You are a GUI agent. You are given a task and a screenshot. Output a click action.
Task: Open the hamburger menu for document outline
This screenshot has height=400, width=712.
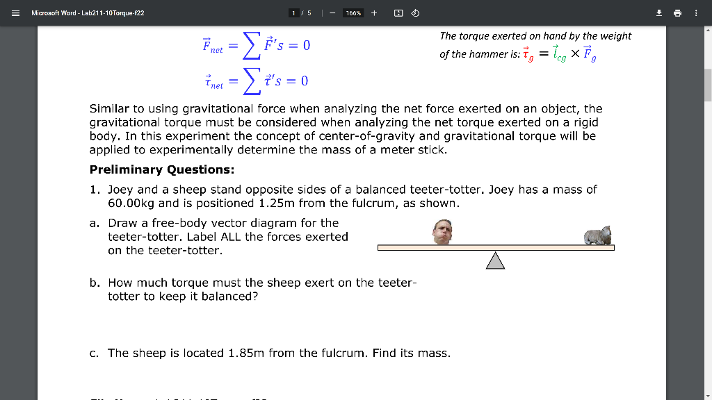(x=15, y=12)
